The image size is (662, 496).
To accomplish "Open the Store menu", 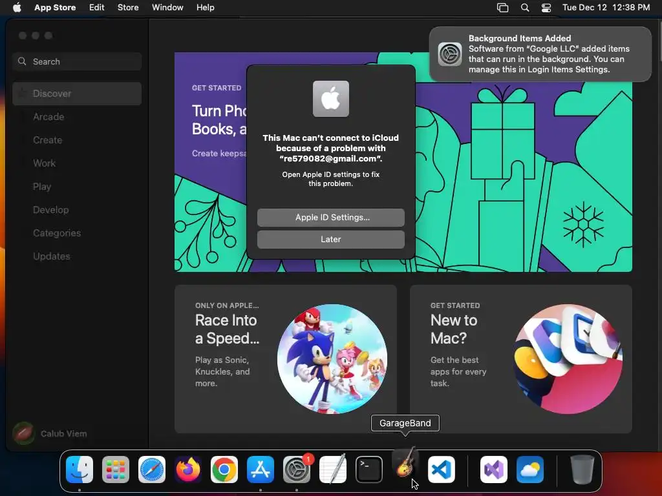I will (128, 8).
